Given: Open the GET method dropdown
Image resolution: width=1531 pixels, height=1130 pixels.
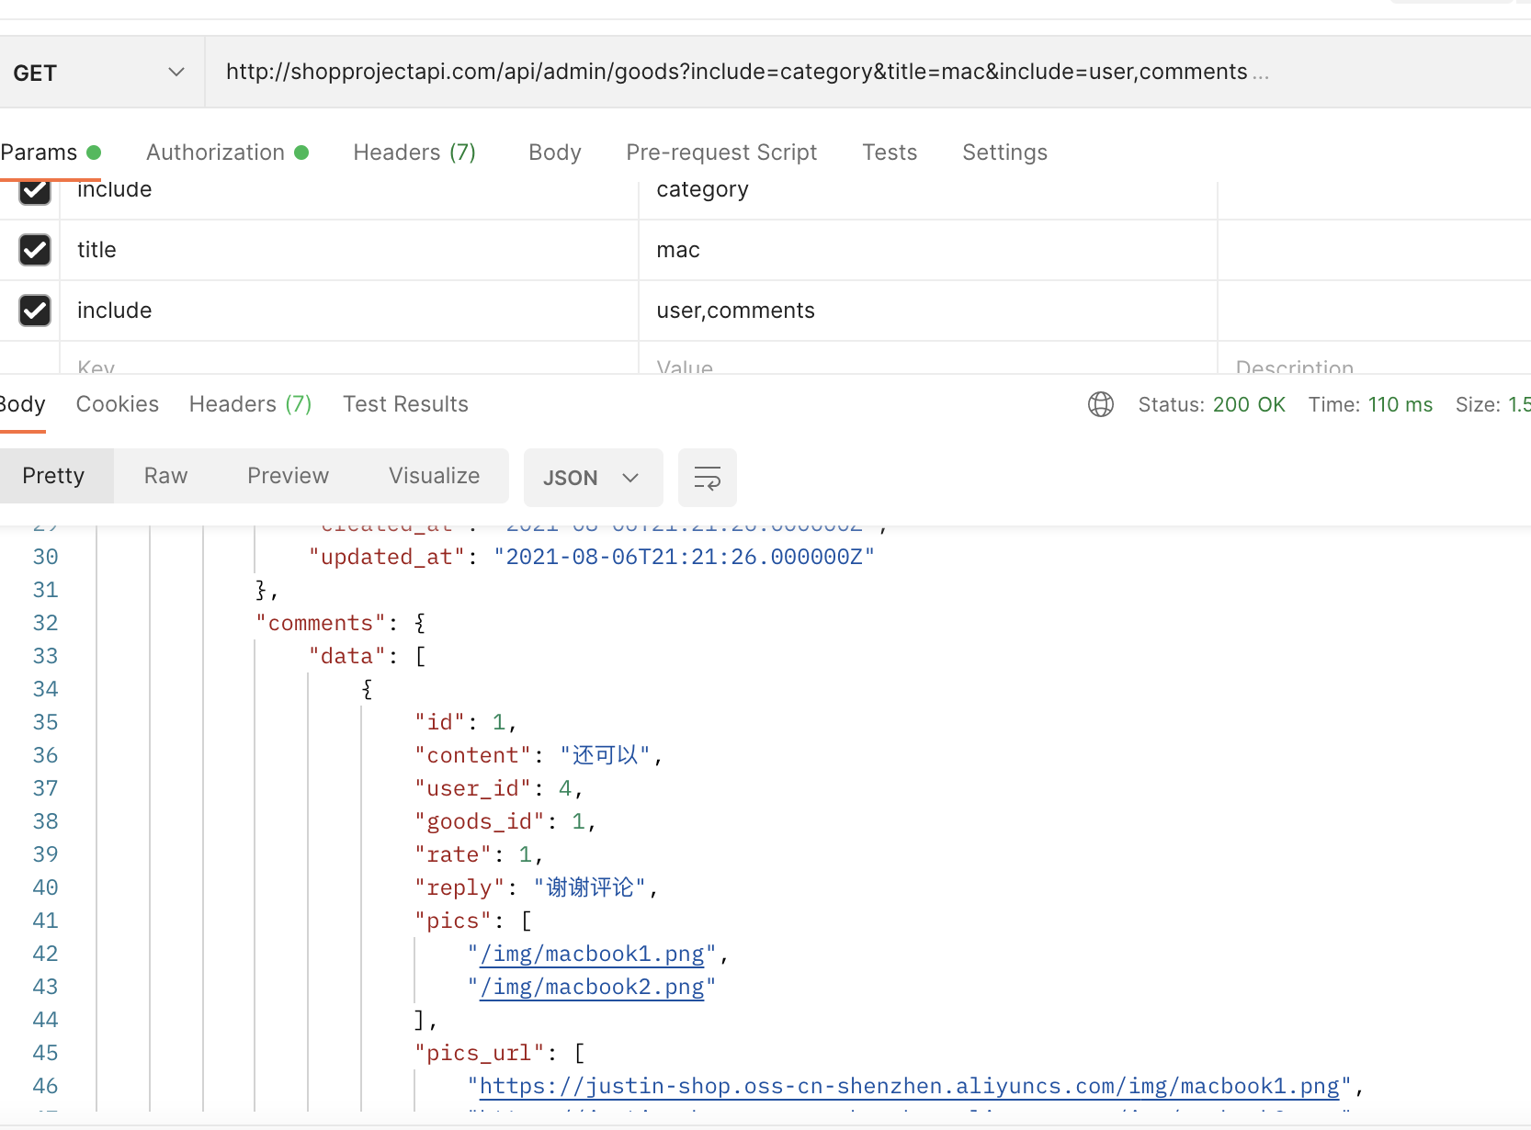Looking at the screenshot, I should point(101,73).
